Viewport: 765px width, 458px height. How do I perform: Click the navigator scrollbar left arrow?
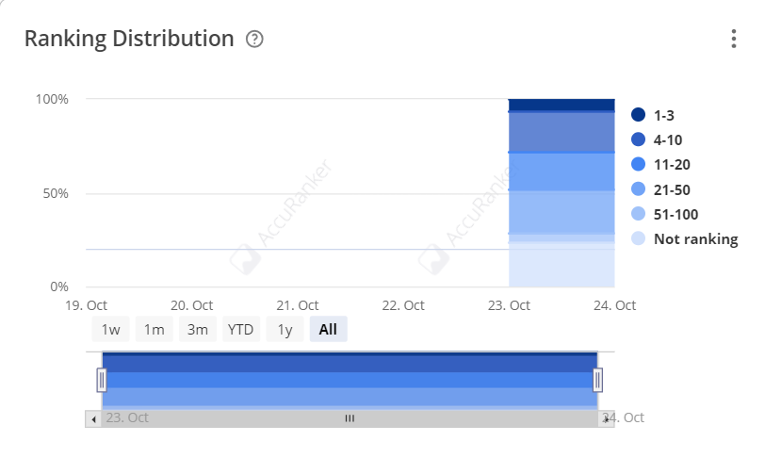(x=93, y=418)
